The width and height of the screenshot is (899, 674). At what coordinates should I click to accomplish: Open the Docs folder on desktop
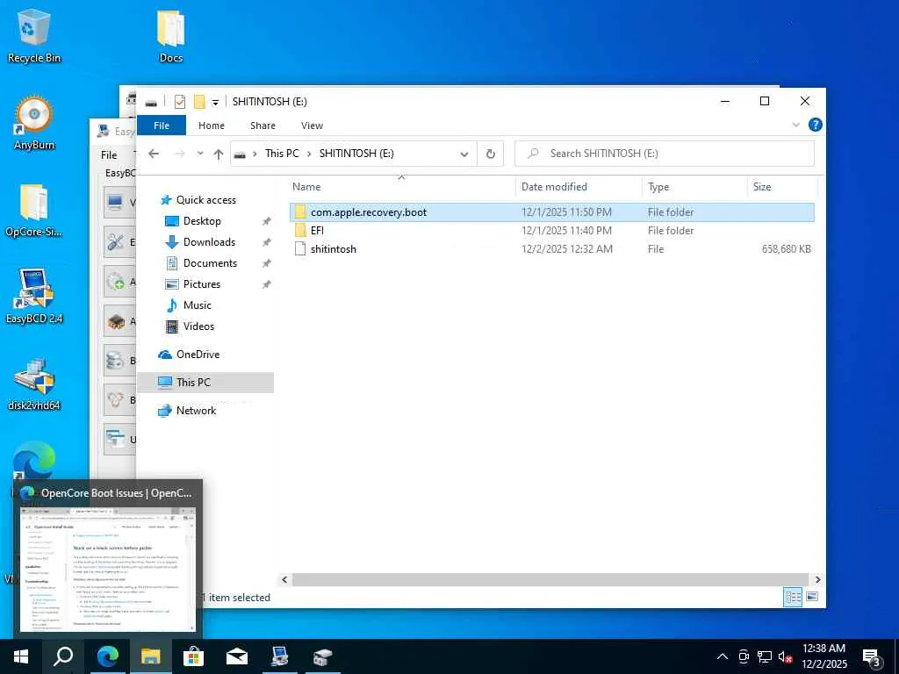pyautogui.click(x=171, y=35)
